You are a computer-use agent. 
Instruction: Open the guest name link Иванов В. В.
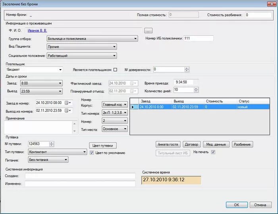37,30
